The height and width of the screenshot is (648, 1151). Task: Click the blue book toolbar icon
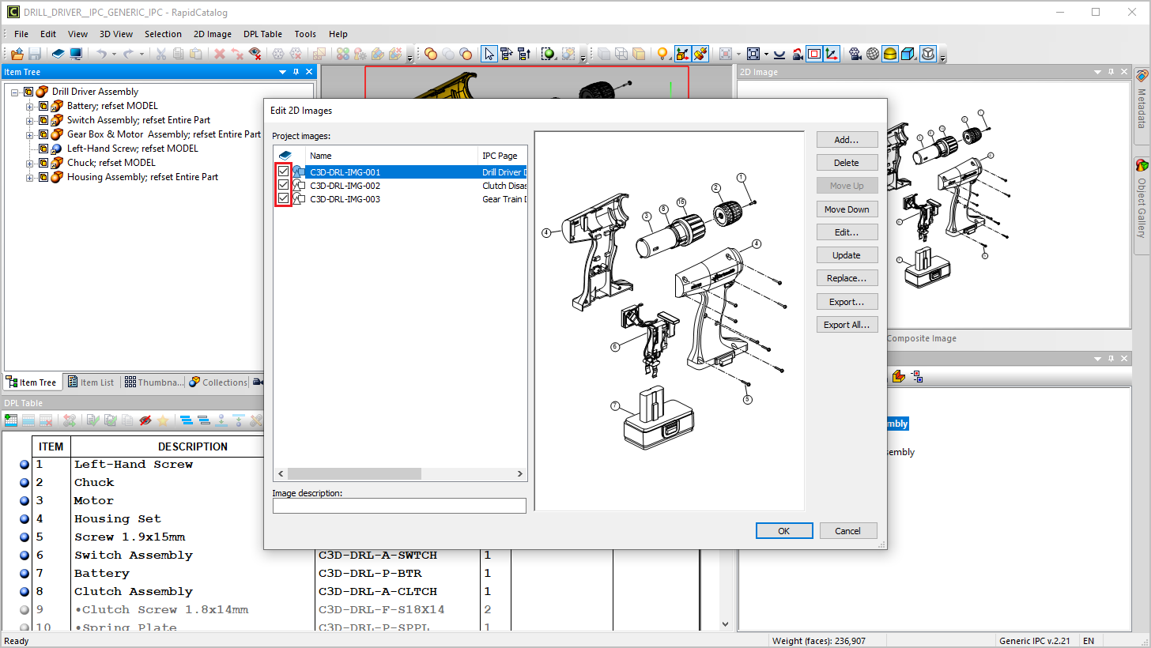[58, 54]
